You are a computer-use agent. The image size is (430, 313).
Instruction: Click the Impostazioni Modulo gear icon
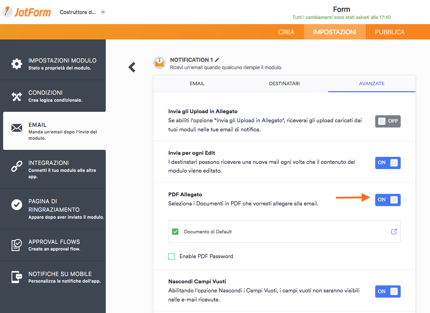pyautogui.click(x=16, y=64)
